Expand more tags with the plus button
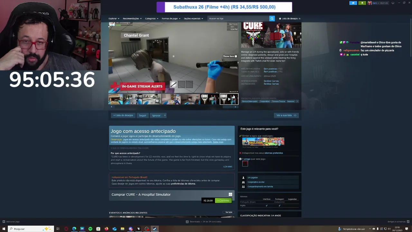This screenshot has height=232, width=412. (x=297, y=101)
